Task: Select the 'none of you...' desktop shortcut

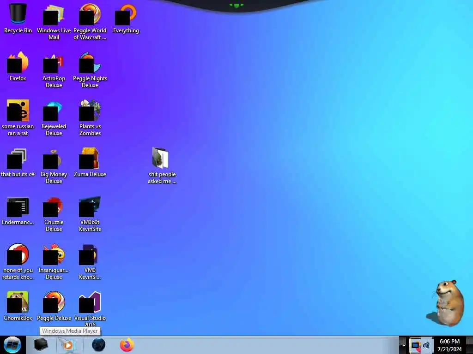Action: coord(18,262)
